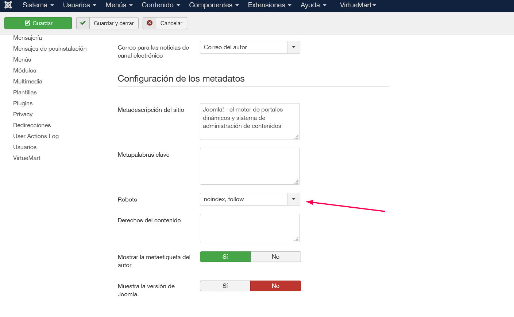514x317 pixels.
Task: Open the Robots dropdown arrow
Action: [x=294, y=199]
